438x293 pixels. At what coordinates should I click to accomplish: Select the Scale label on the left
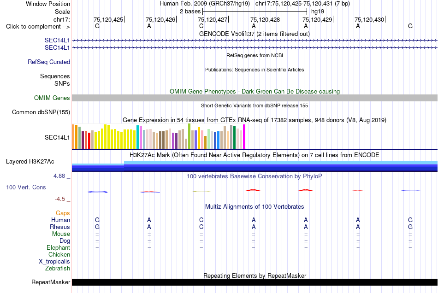[62, 12]
